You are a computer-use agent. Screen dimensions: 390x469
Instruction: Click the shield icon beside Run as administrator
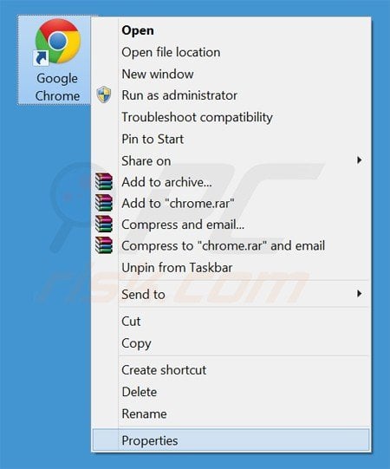(x=104, y=94)
